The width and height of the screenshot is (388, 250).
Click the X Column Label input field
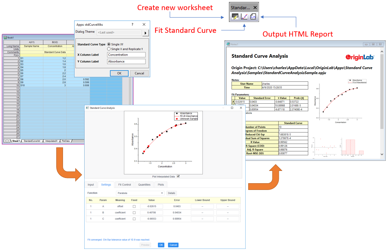126,55
